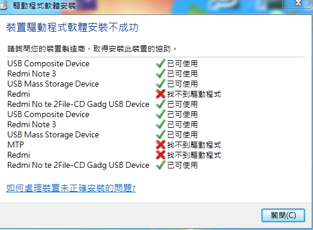
Task: Click the red X icon beside MTP
Action: 161,145
